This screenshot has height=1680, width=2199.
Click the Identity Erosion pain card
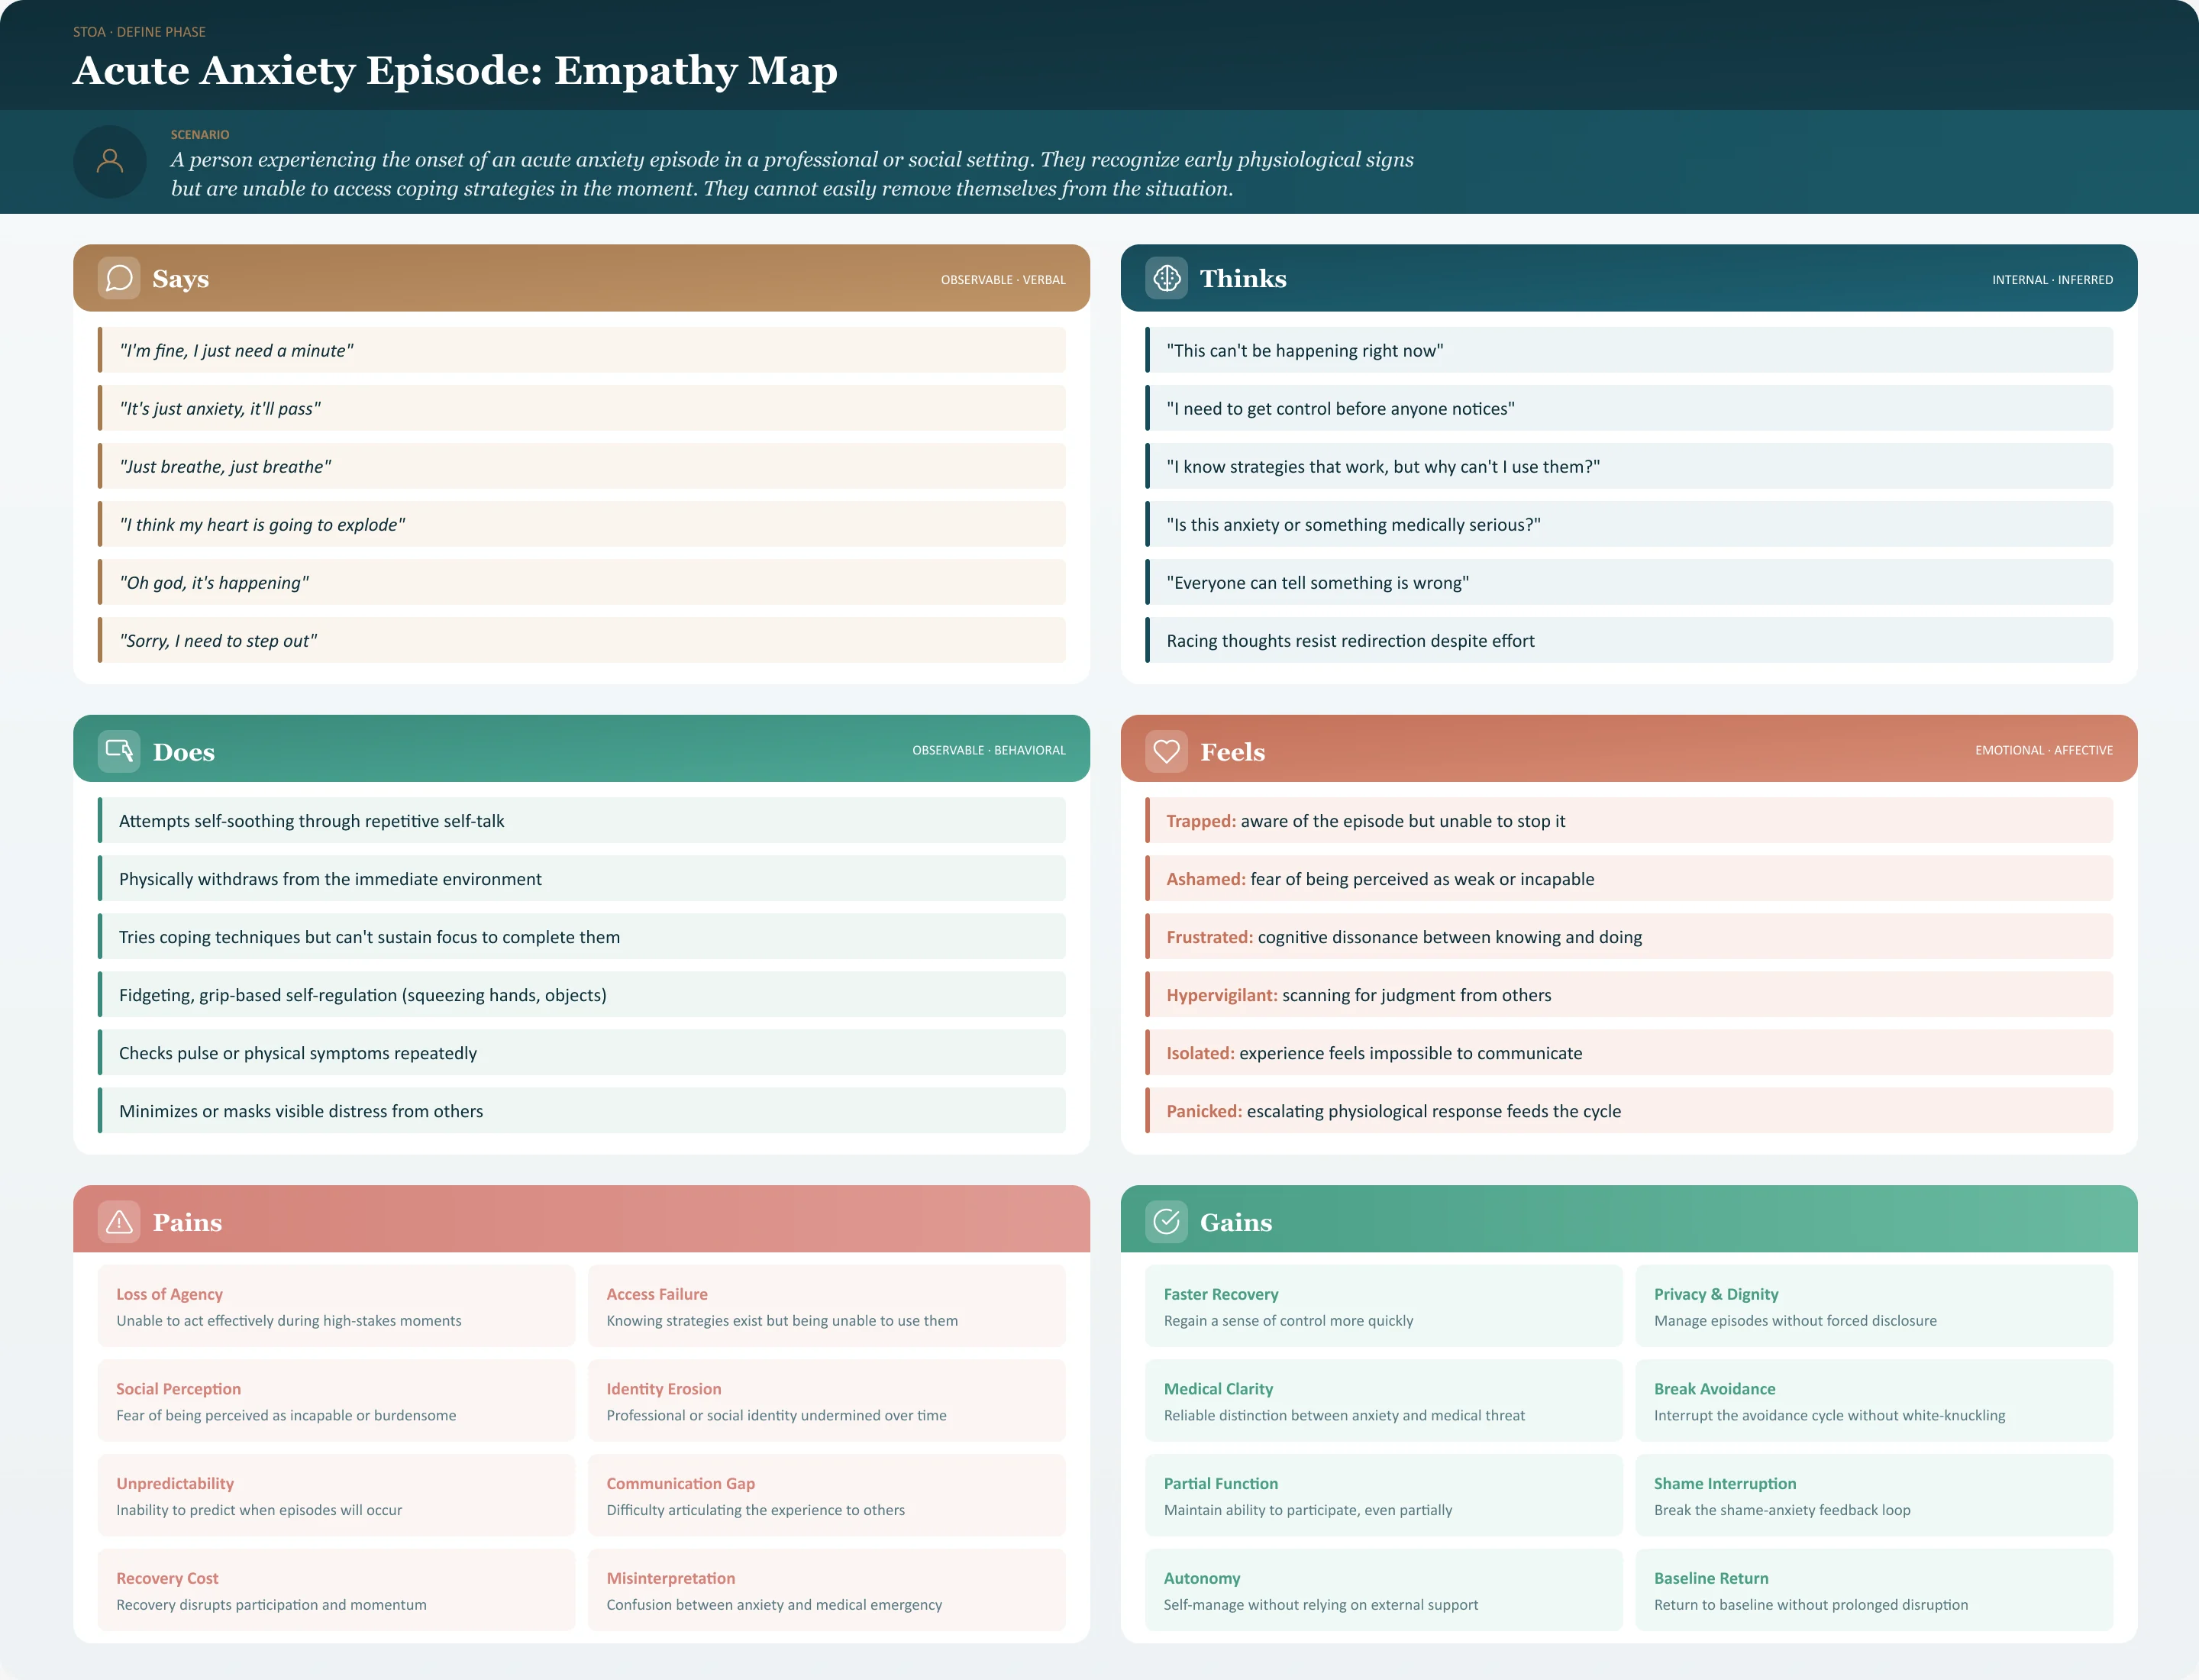pyautogui.click(x=827, y=1400)
